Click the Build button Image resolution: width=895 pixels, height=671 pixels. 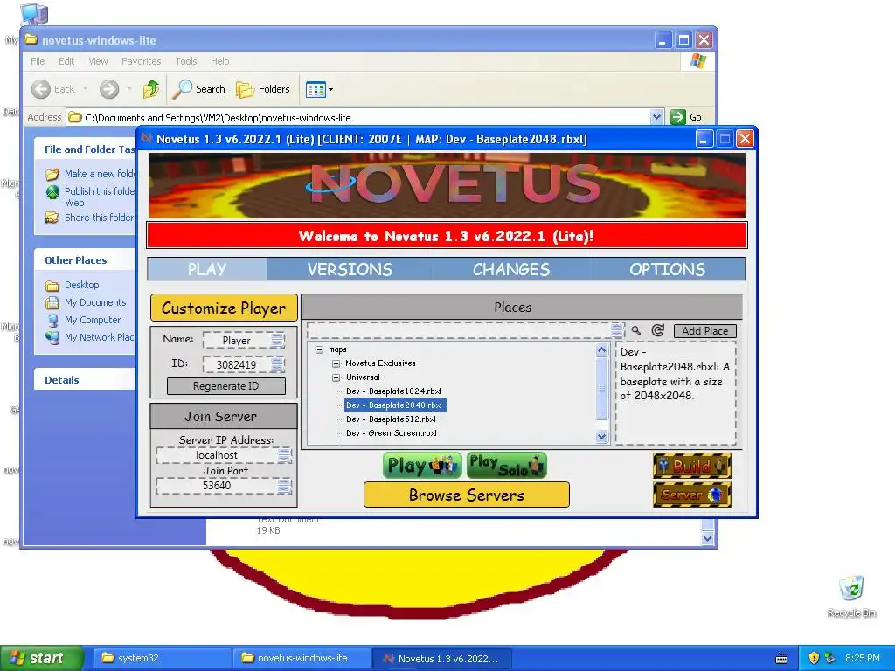[x=692, y=466]
